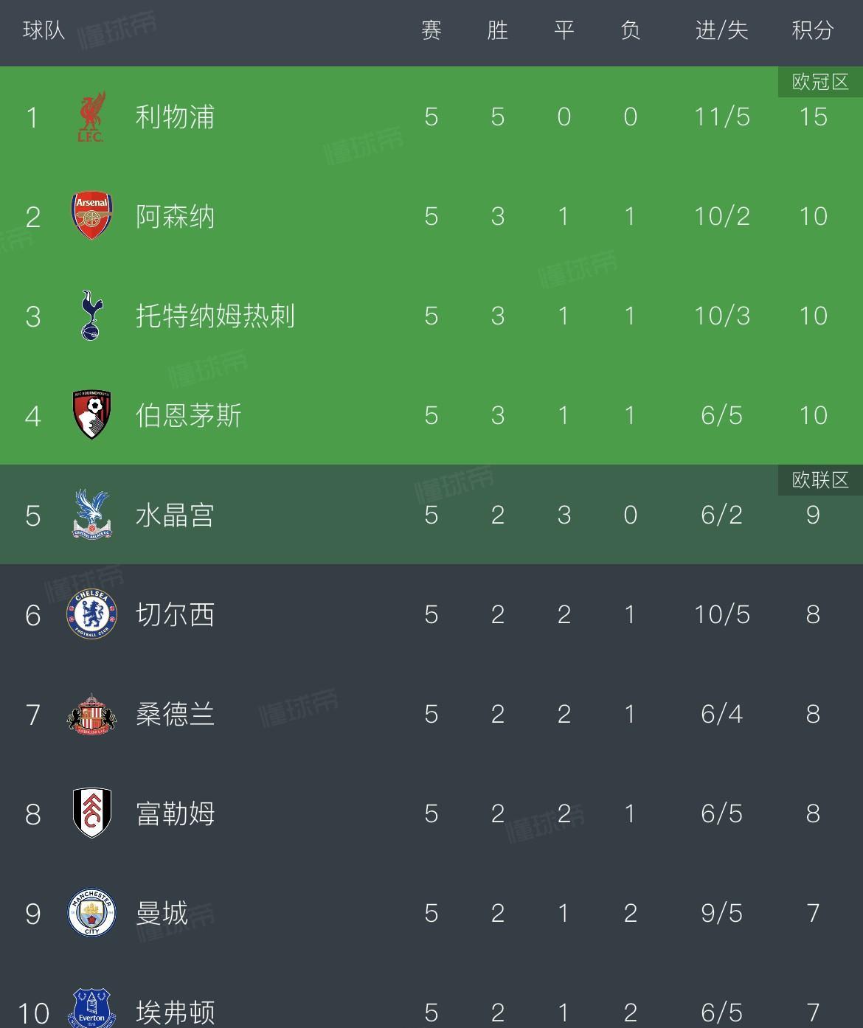Open team name 托特纳姆热刺

click(215, 316)
